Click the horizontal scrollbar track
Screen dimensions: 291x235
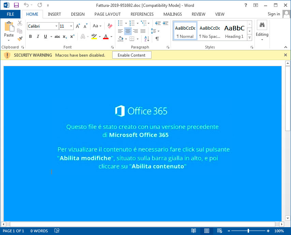coord(142,224)
